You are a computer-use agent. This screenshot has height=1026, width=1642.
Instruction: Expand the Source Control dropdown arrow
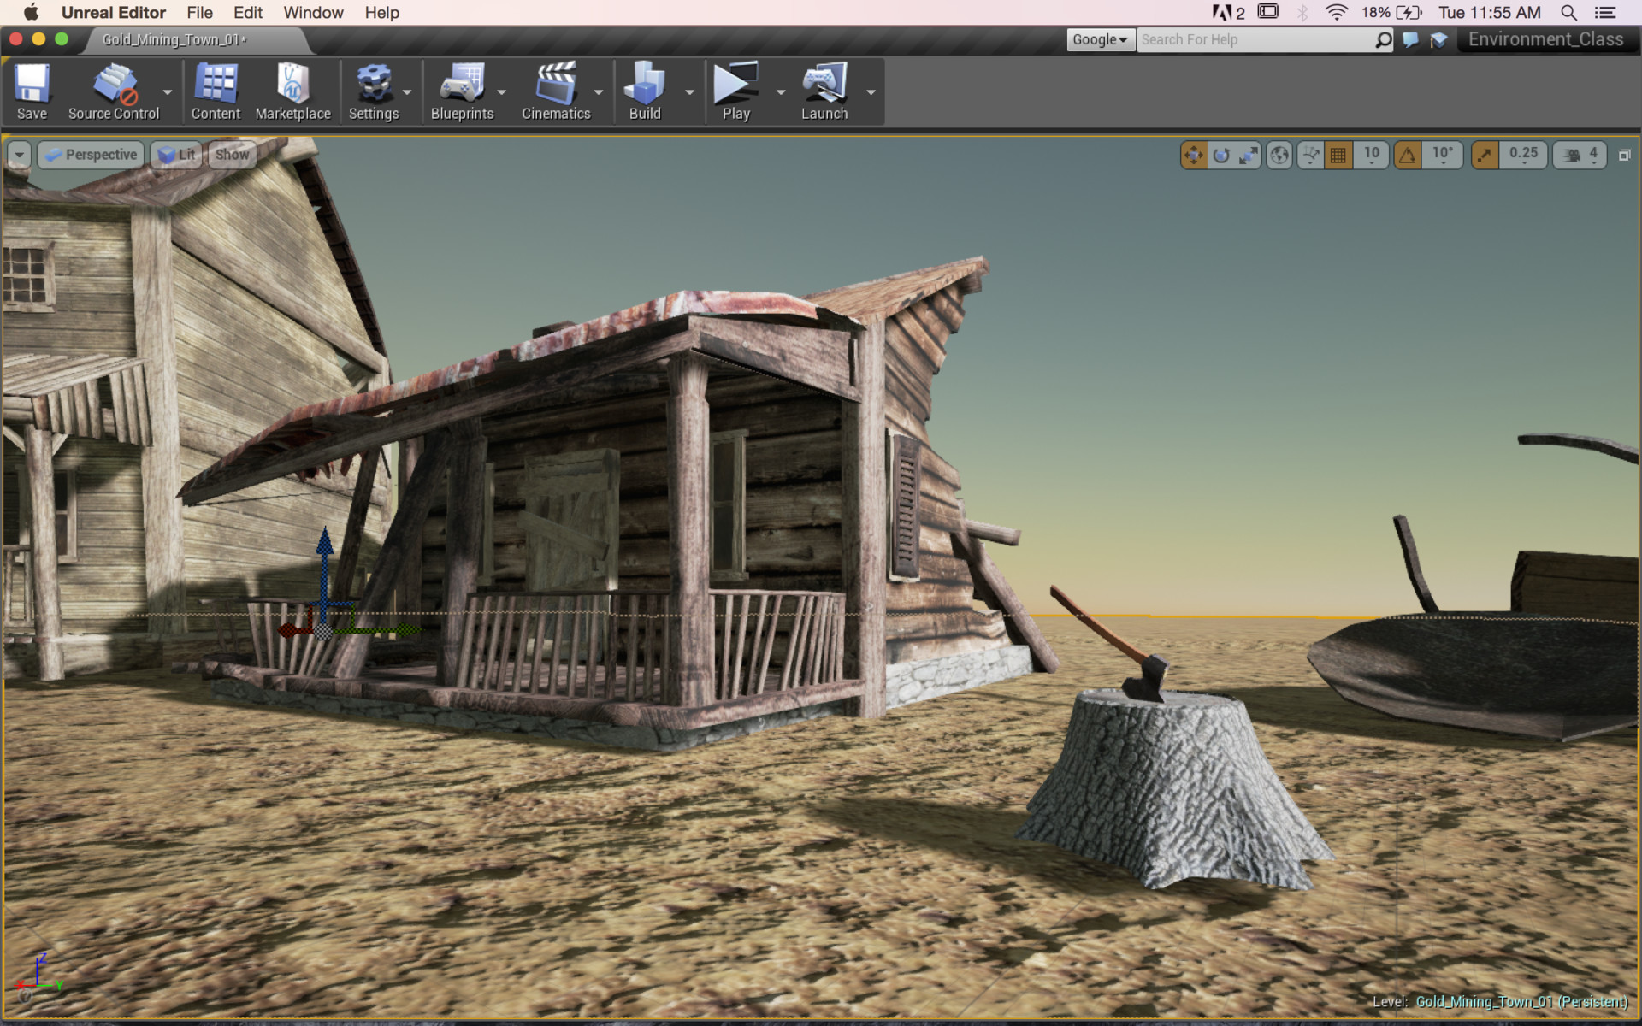tap(168, 91)
